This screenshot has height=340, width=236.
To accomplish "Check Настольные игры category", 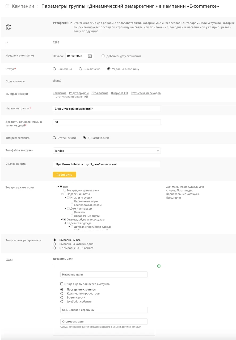I will [x=72, y=201].
